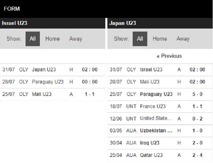Viewport: 213px width, 163px height.
Task: Click the « Previous link
Action: pos(169,56)
